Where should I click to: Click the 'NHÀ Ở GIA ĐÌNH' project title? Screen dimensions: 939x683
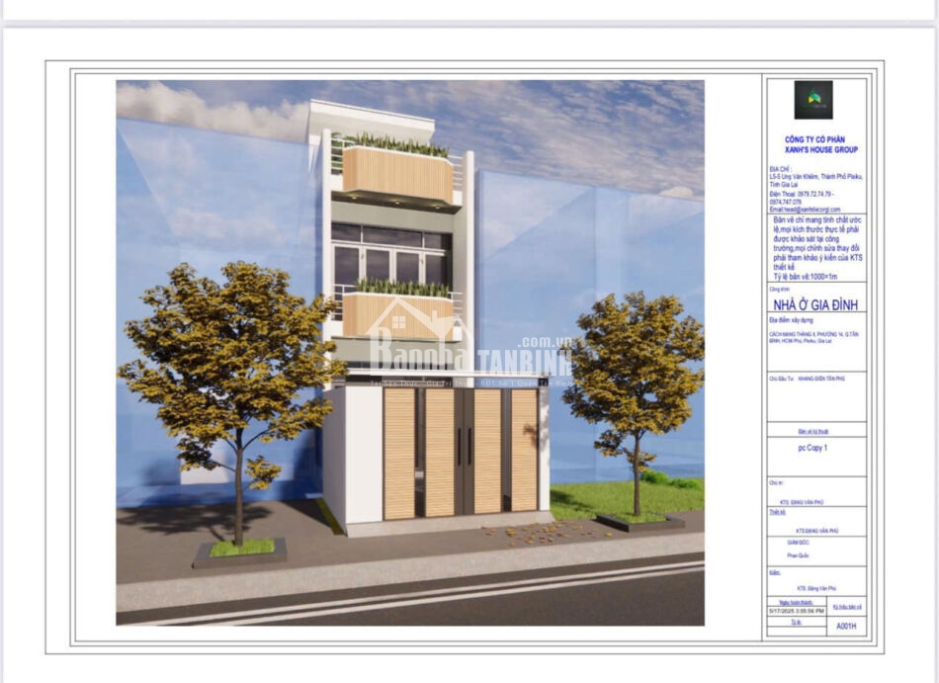pos(815,304)
